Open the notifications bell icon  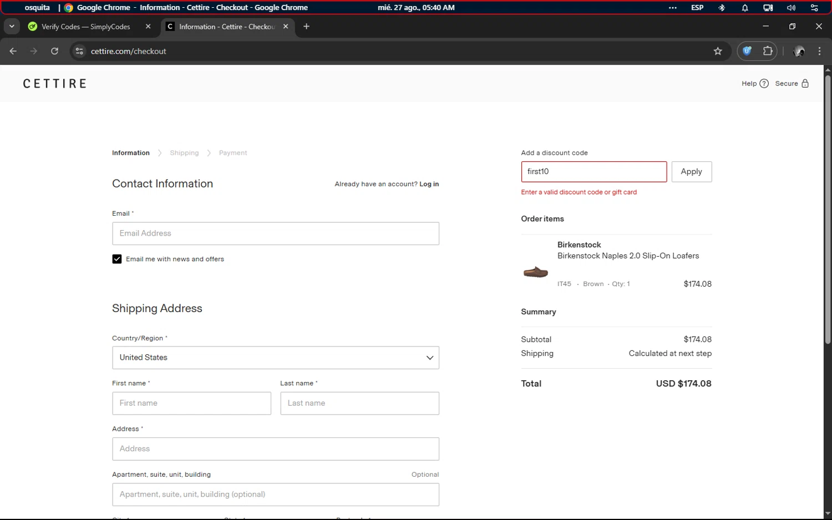745,8
